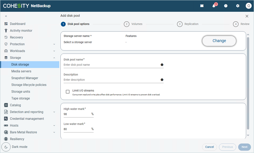Click the notifications bell icon
254x153 pixels.
tap(214, 6)
